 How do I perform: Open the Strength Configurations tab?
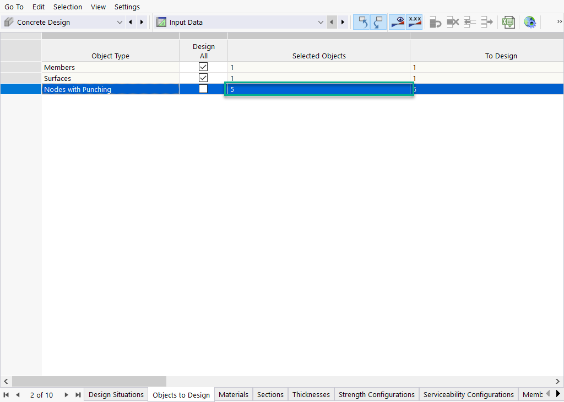coord(376,394)
